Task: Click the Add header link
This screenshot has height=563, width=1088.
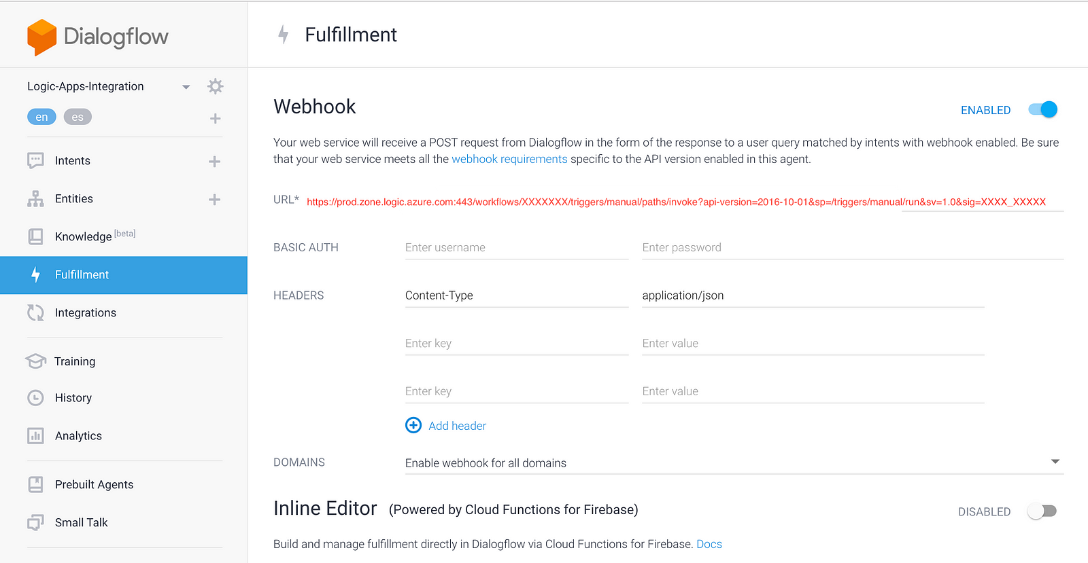Action: [x=458, y=426]
